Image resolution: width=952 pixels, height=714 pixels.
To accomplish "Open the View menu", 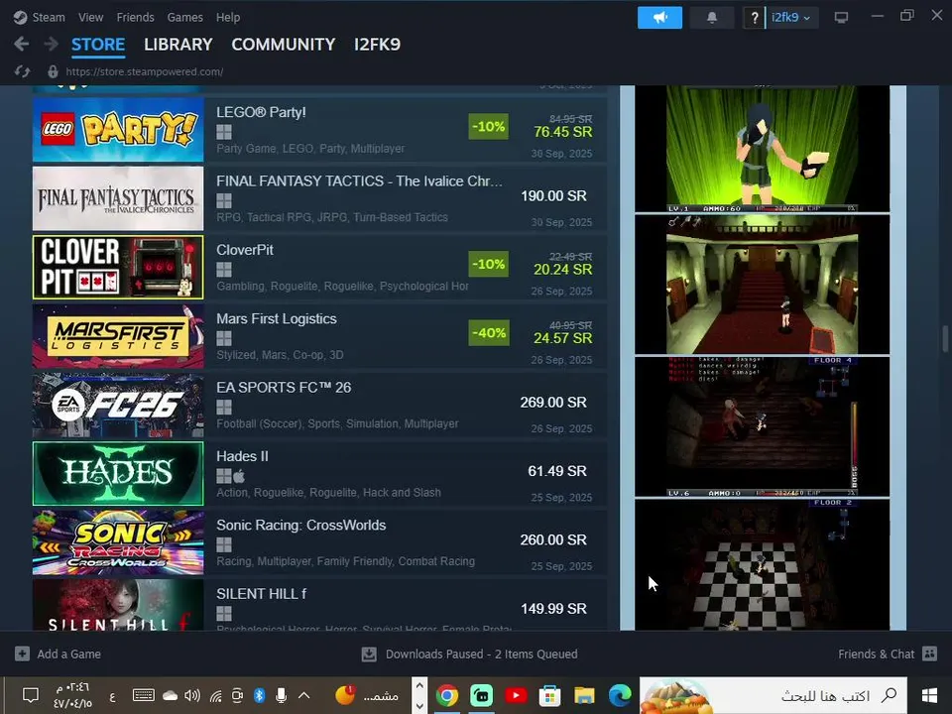I will 90,18.
